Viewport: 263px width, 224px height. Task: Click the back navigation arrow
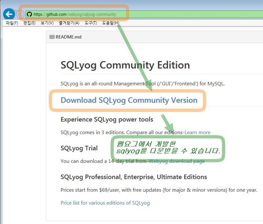click(9, 14)
